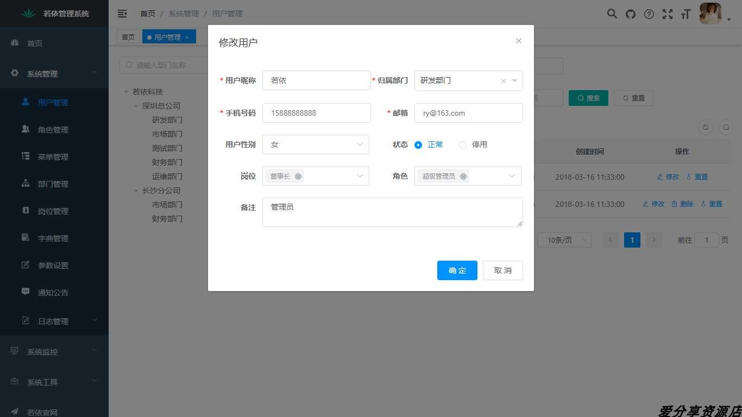Select 研发部门 in the department tree
Image resolution: width=742 pixels, height=417 pixels.
coord(167,120)
